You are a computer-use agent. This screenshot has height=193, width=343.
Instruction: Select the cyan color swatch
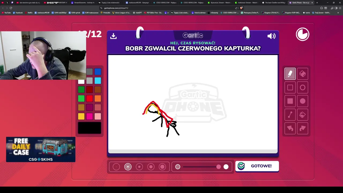click(x=98, y=81)
